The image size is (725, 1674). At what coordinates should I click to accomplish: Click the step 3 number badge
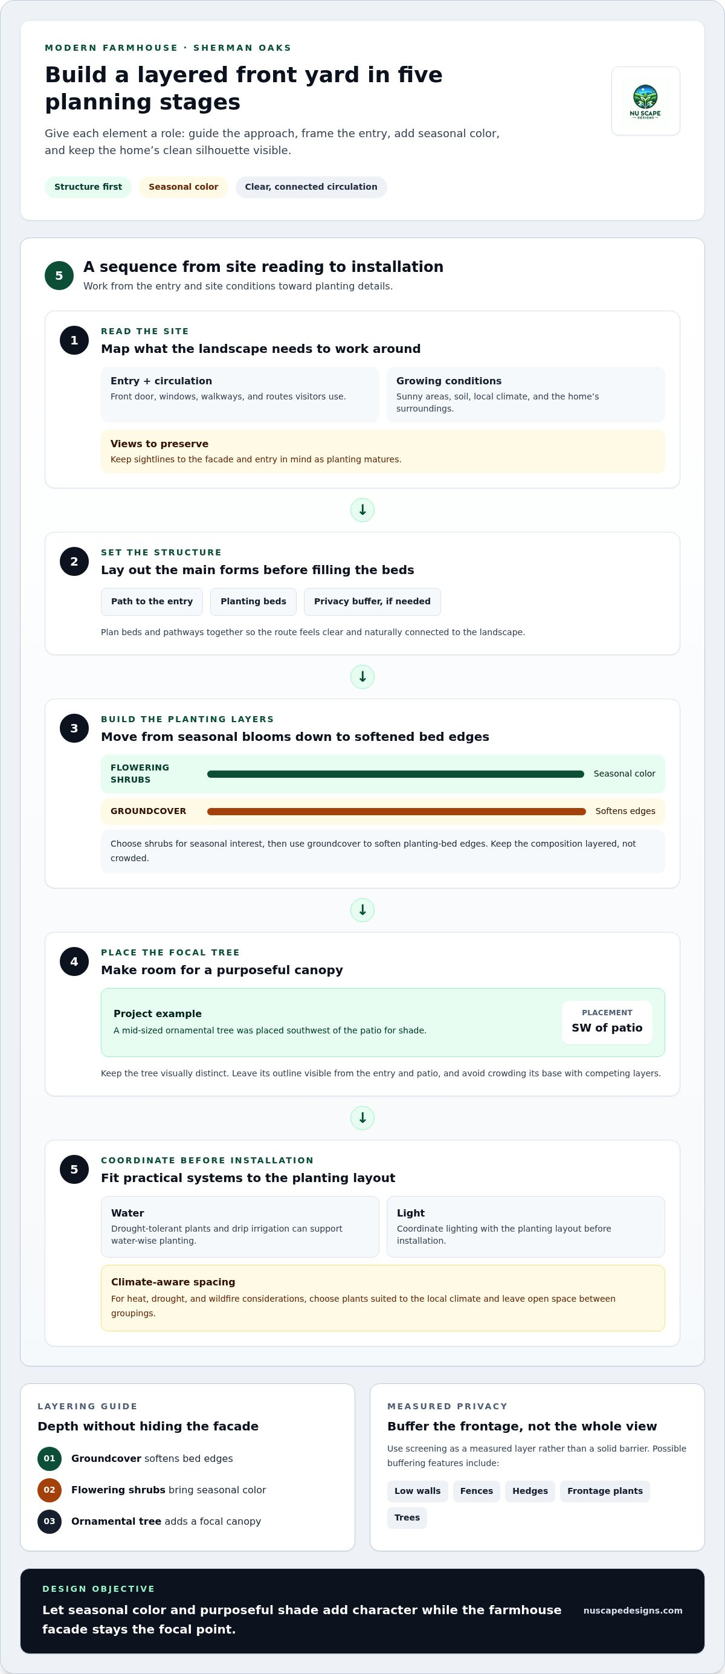(74, 728)
